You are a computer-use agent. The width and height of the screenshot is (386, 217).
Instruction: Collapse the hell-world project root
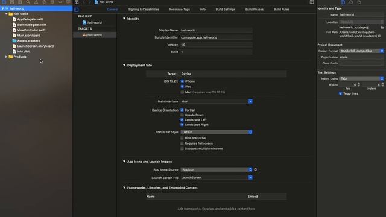[2, 8]
